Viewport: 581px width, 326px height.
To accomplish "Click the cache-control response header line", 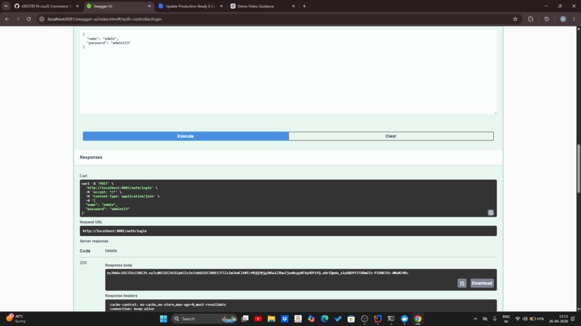I will coord(168,304).
